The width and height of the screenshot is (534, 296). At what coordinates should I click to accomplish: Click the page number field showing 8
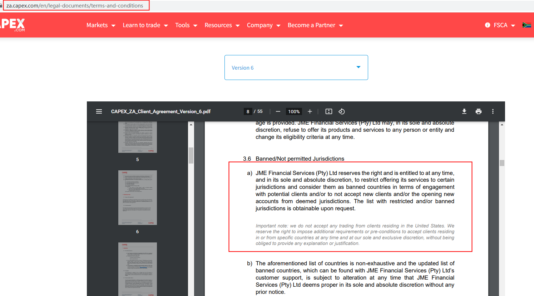point(248,111)
